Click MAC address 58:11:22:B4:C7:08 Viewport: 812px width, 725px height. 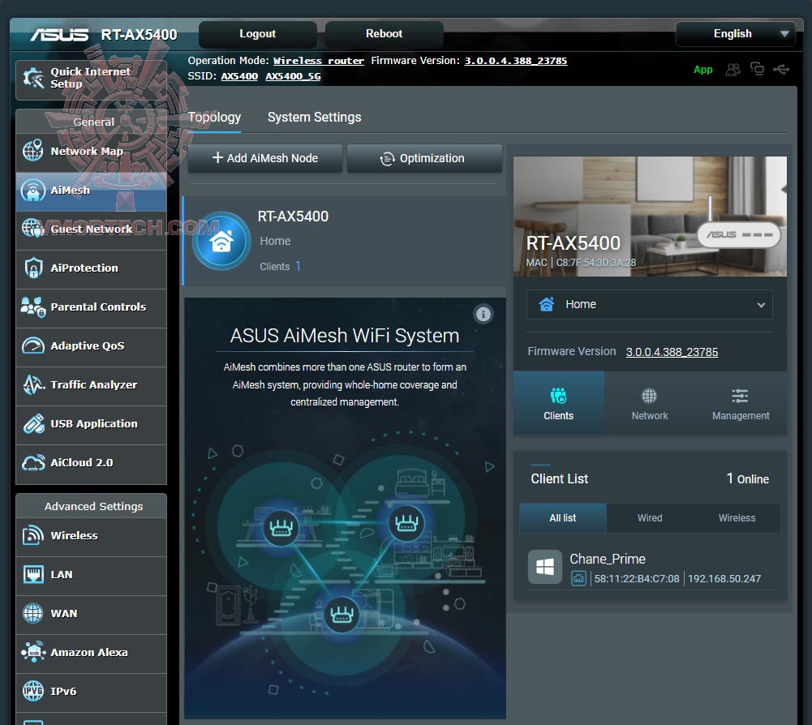pyautogui.click(x=637, y=578)
